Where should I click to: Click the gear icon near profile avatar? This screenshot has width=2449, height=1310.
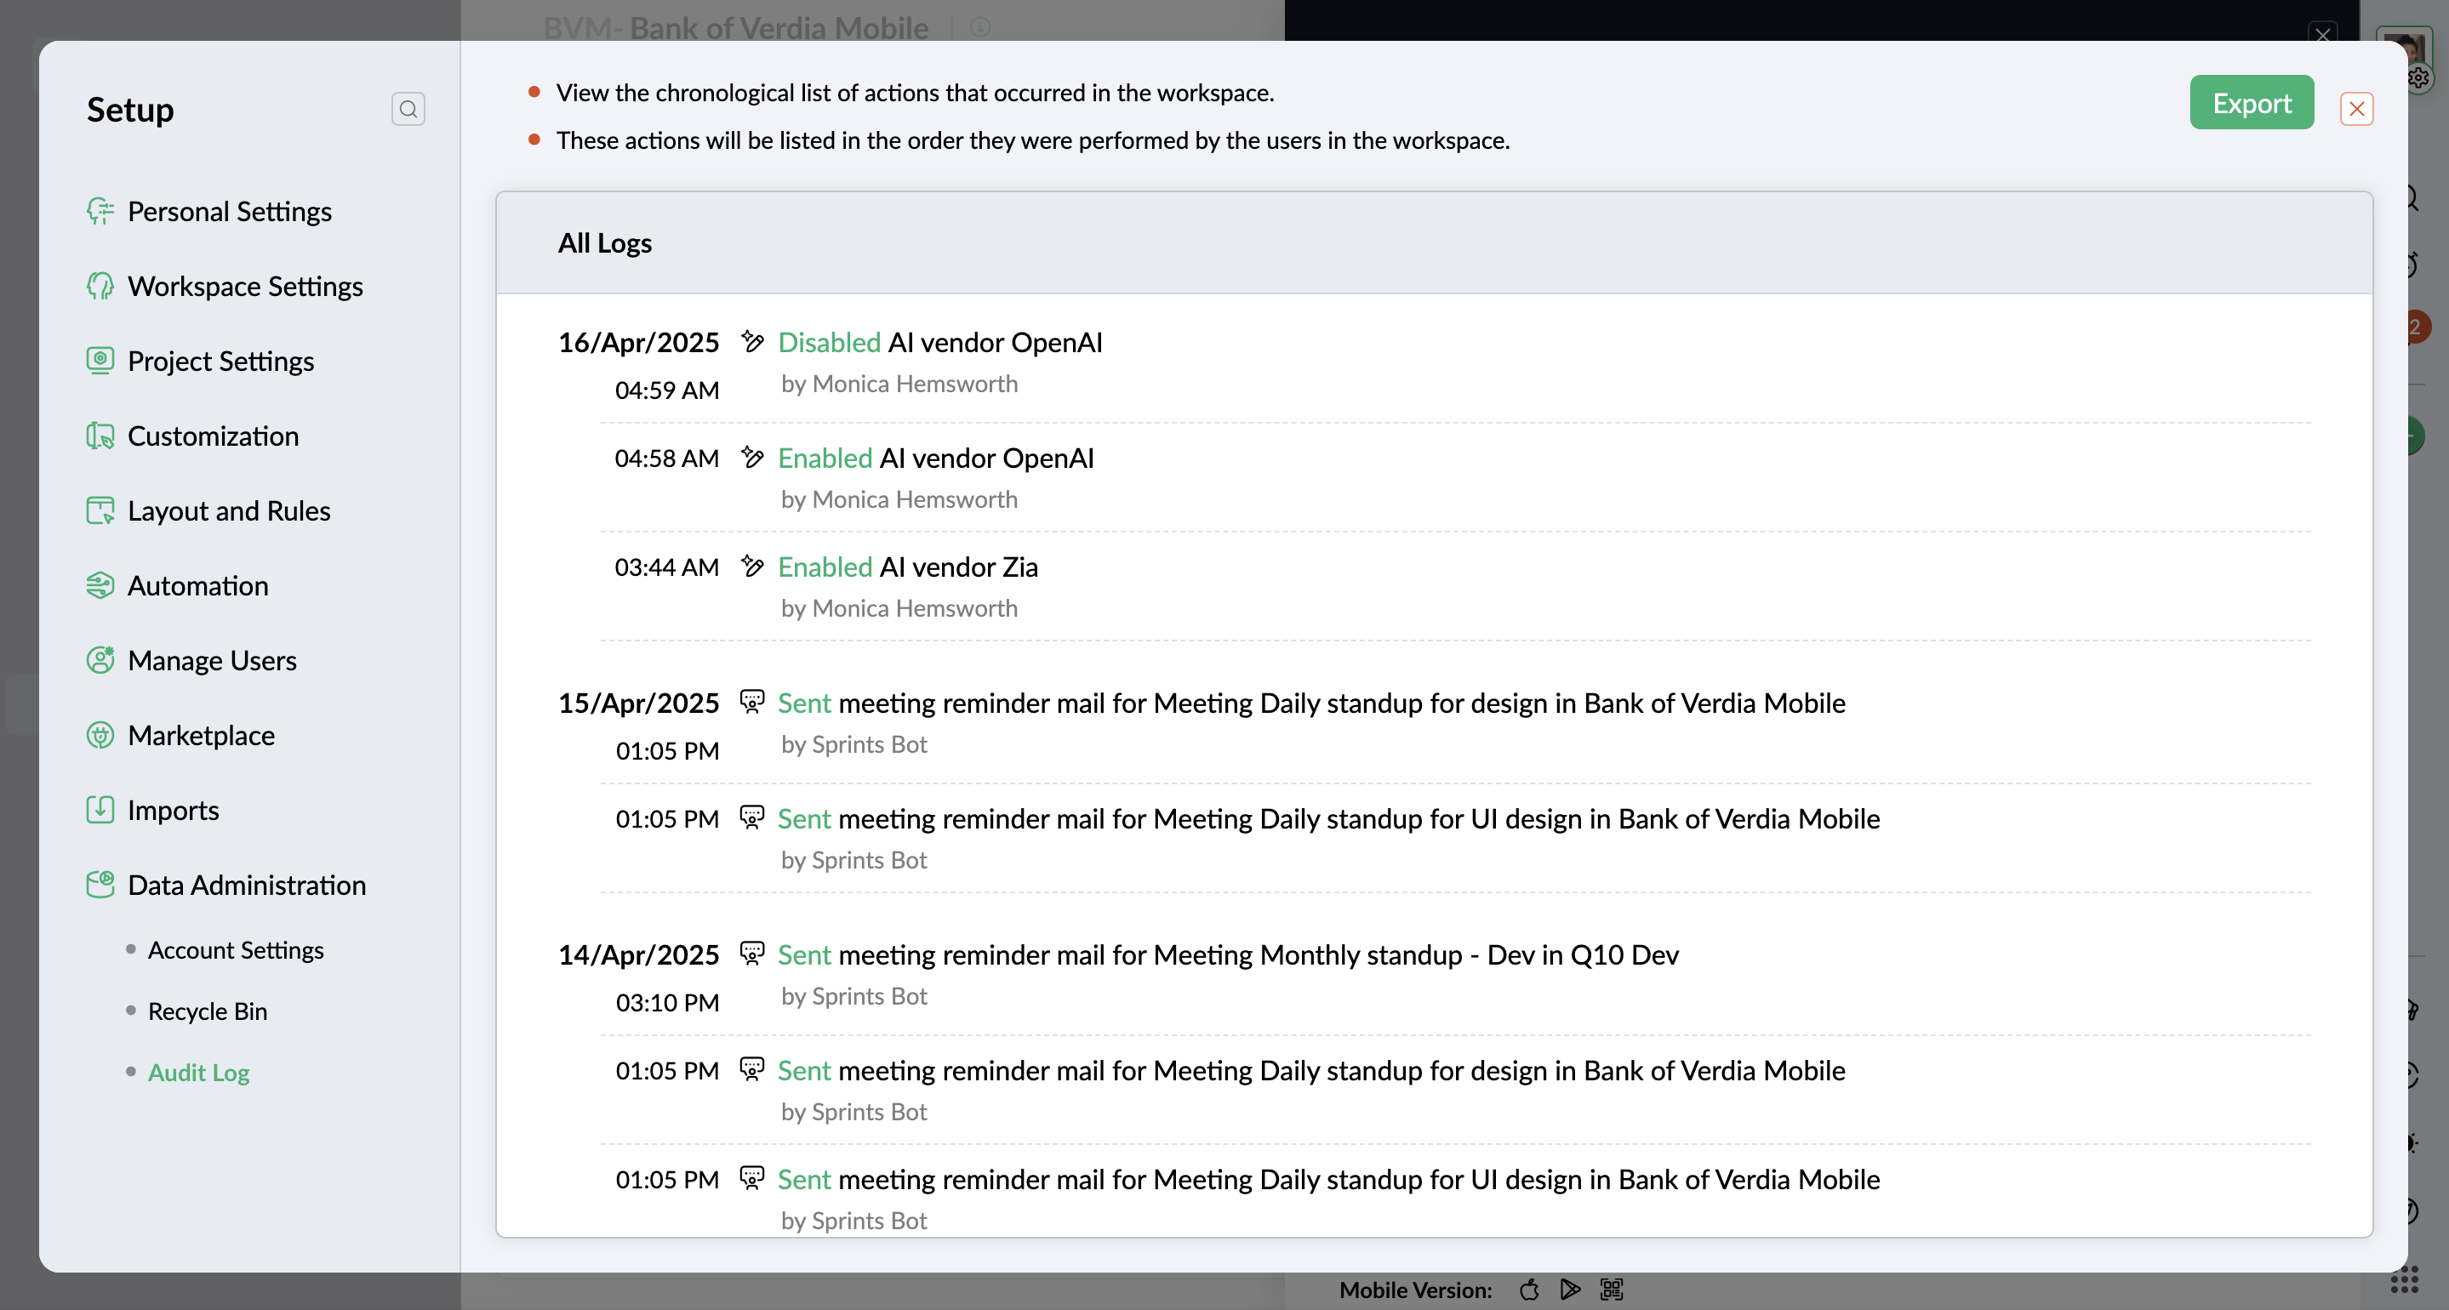click(2418, 78)
